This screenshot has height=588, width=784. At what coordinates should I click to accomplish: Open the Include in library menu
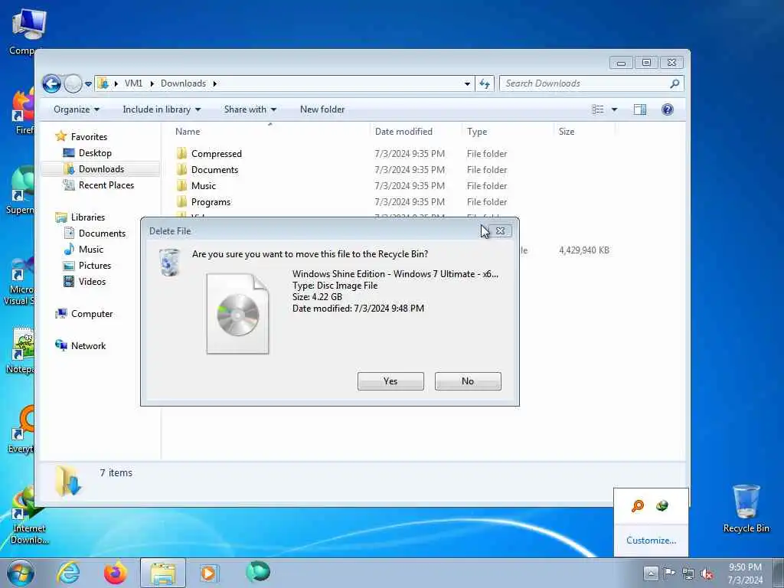click(x=162, y=109)
